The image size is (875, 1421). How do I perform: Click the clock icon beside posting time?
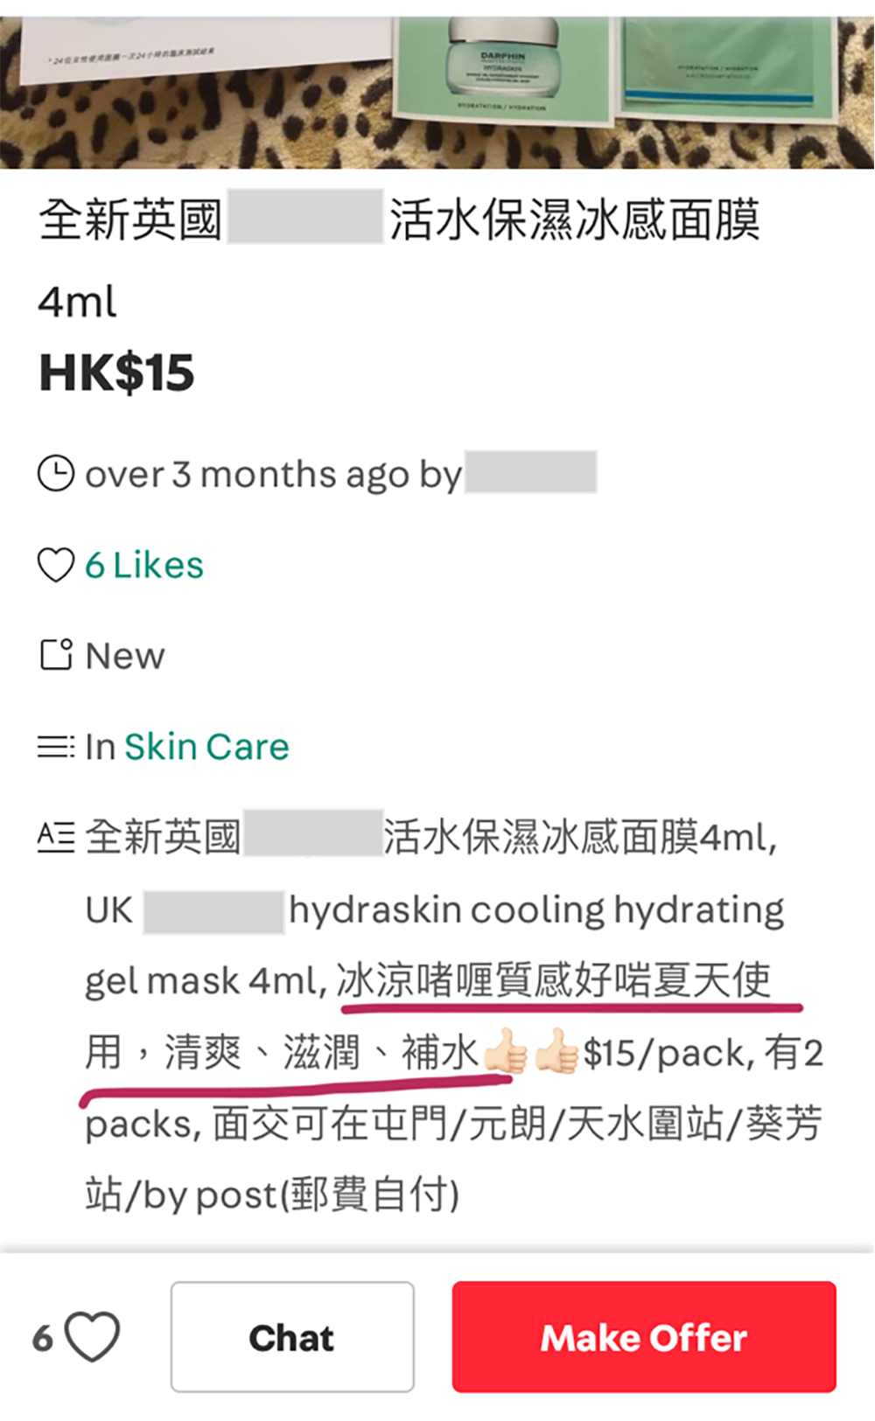click(x=56, y=473)
